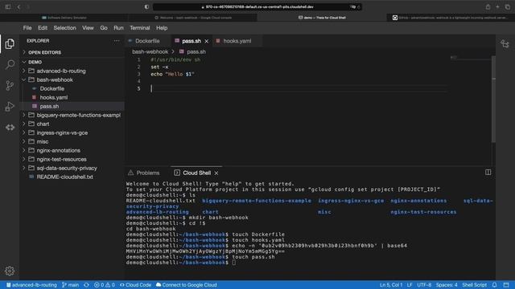Click the bash-webhook breadcrumb segment
Image resolution: width=515 pixels, height=289 pixels.
150,51
